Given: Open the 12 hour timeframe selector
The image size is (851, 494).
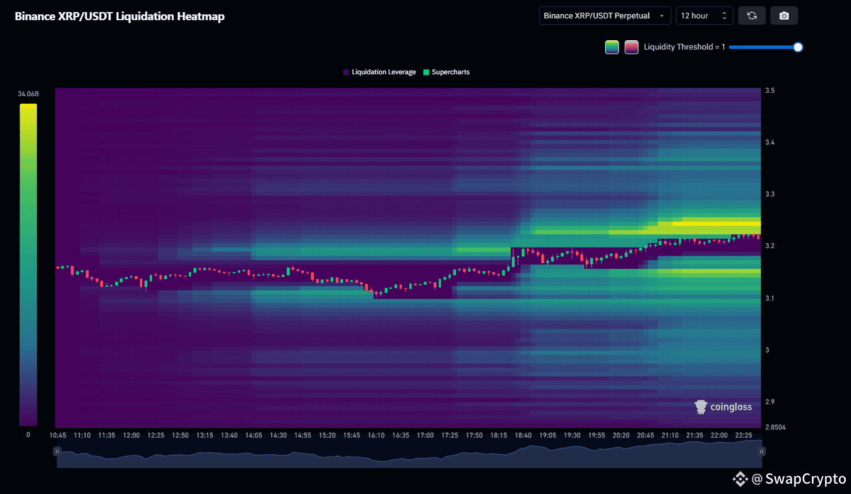Looking at the screenshot, I should [x=704, y=16].
